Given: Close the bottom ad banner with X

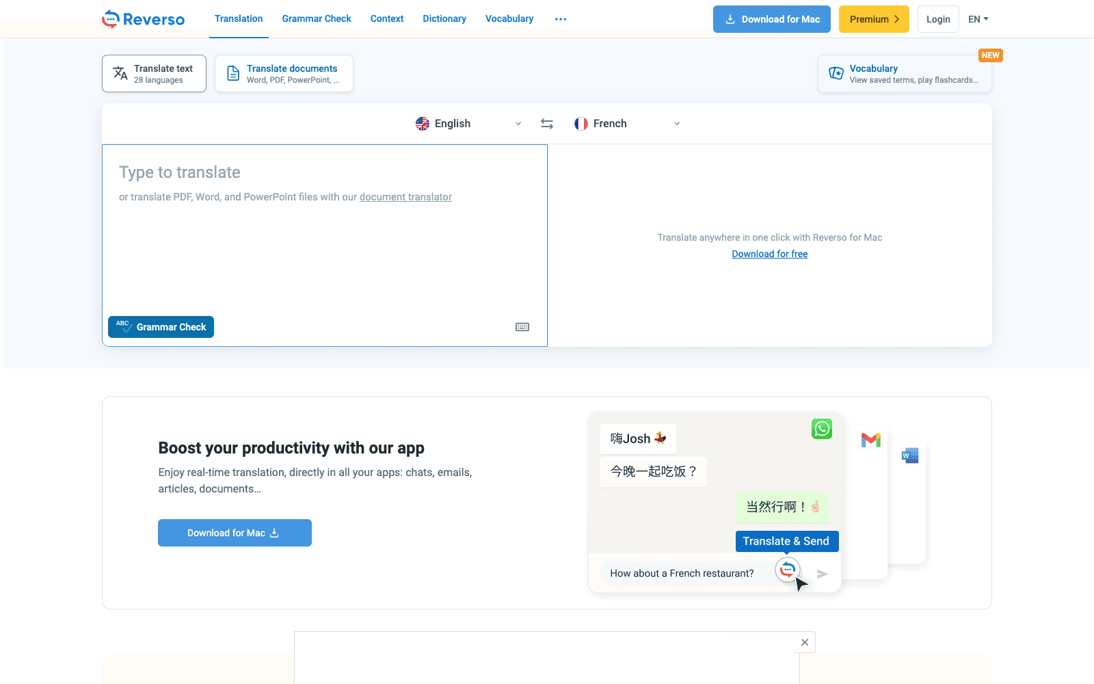Looking at the screenshot, I should tap(805, 642).
